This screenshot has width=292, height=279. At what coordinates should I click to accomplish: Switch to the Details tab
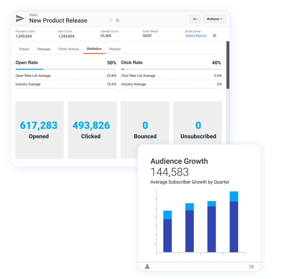click(24, 49)
